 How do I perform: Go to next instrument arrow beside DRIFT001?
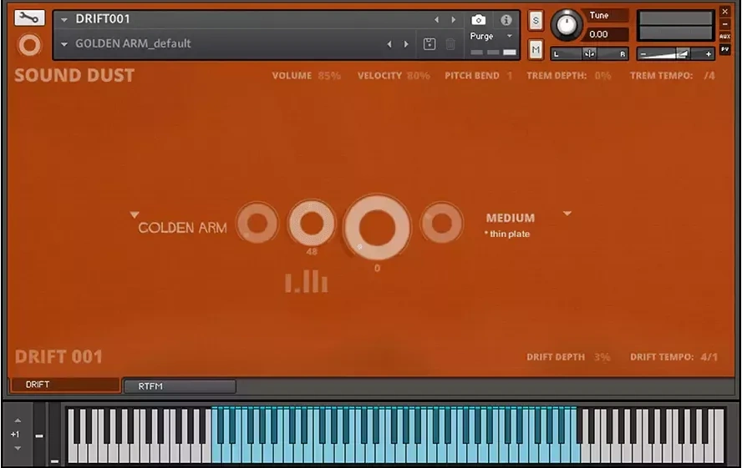454,20
